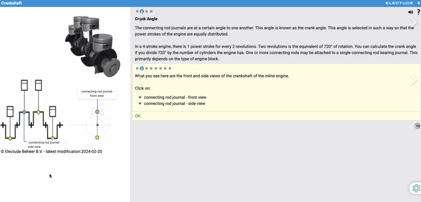This screenshot has height=202, width=421.
Task: Open help via the question mark icon
Action: [x=418, y=12]
